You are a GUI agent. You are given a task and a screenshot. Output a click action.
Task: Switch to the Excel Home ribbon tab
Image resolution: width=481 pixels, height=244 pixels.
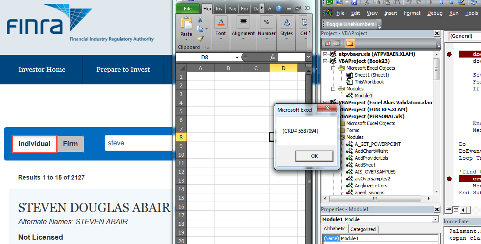click(x=207, y=9)
